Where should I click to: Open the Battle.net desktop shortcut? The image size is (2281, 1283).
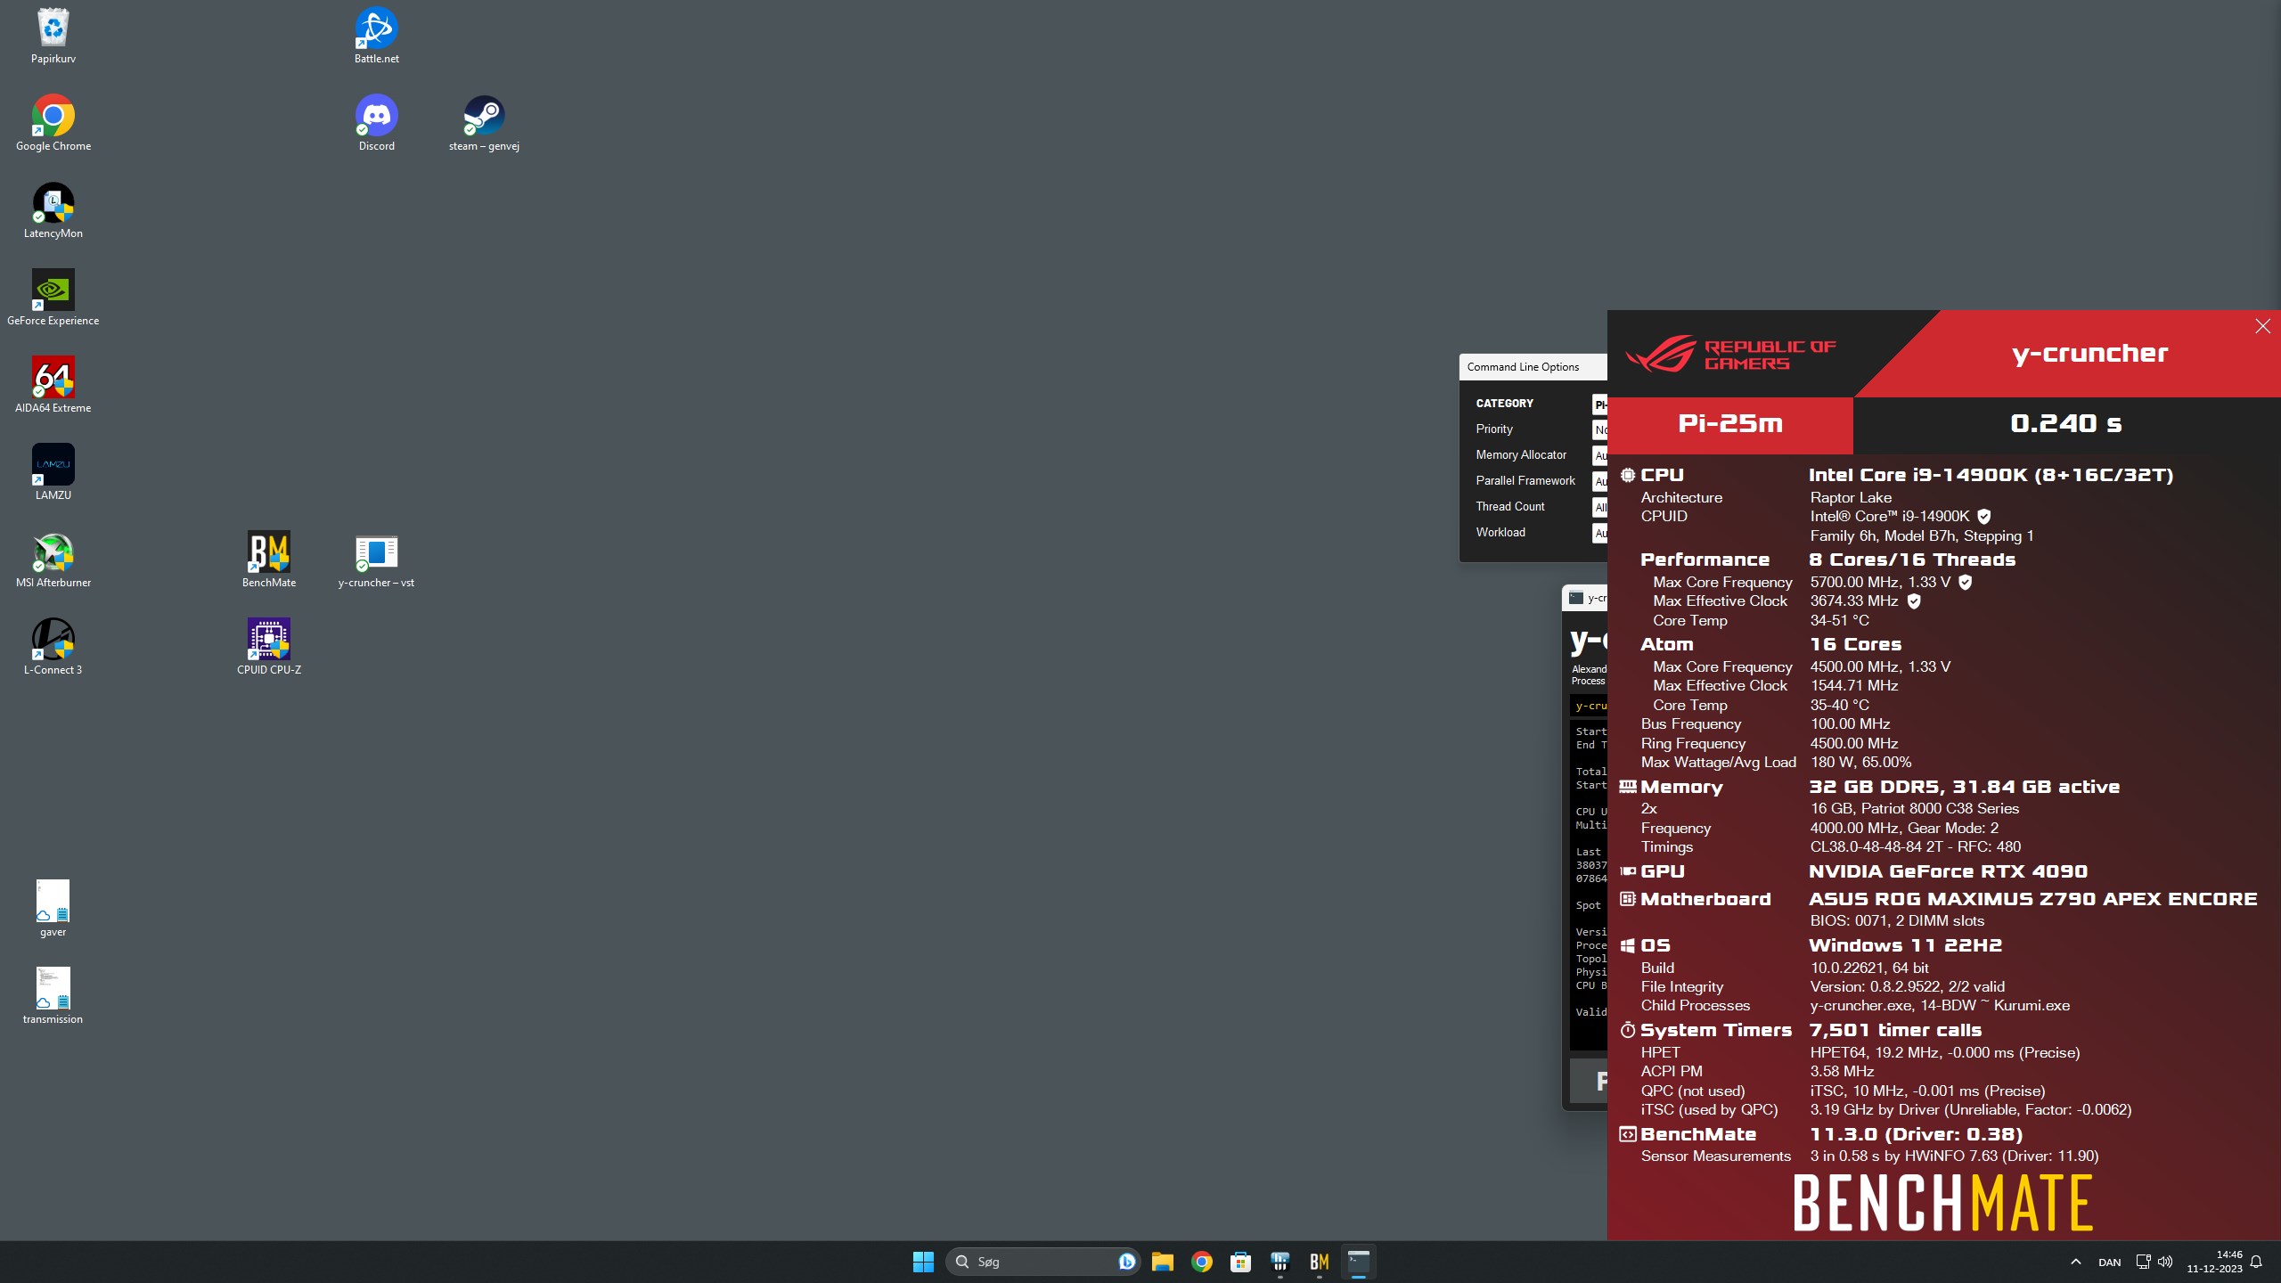click(x=377, y=36)
